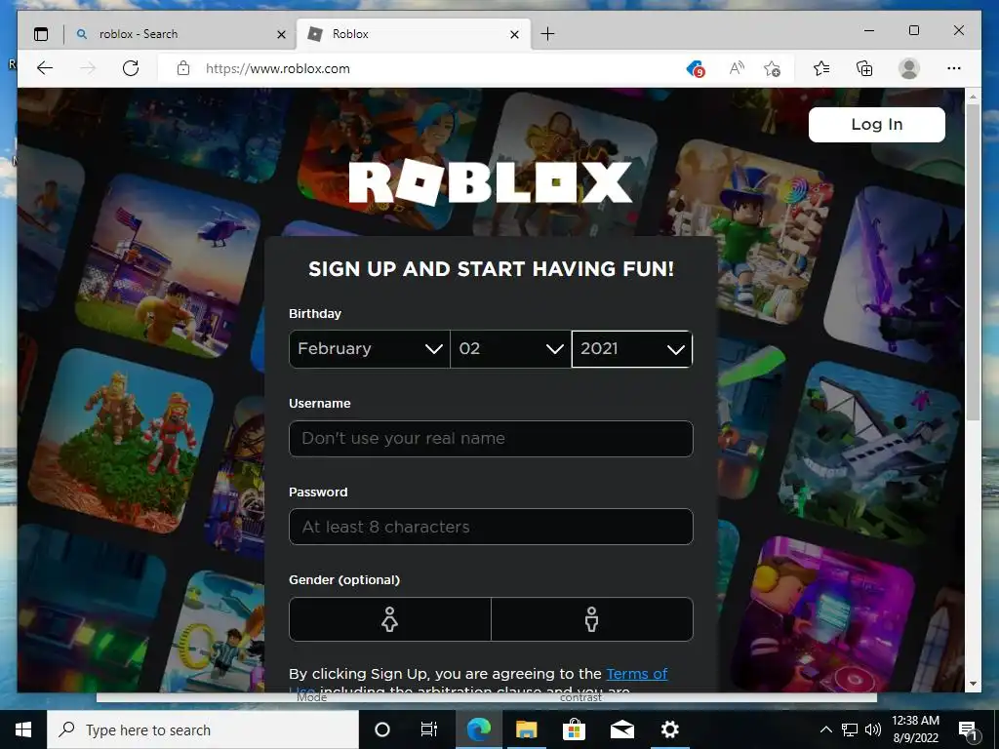The image size is (999, 749).
Task: Open the Favorites list icon
Action: coord(821,68)
